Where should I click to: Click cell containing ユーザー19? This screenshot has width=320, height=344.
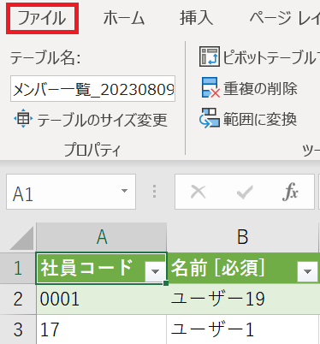[243, 299]
